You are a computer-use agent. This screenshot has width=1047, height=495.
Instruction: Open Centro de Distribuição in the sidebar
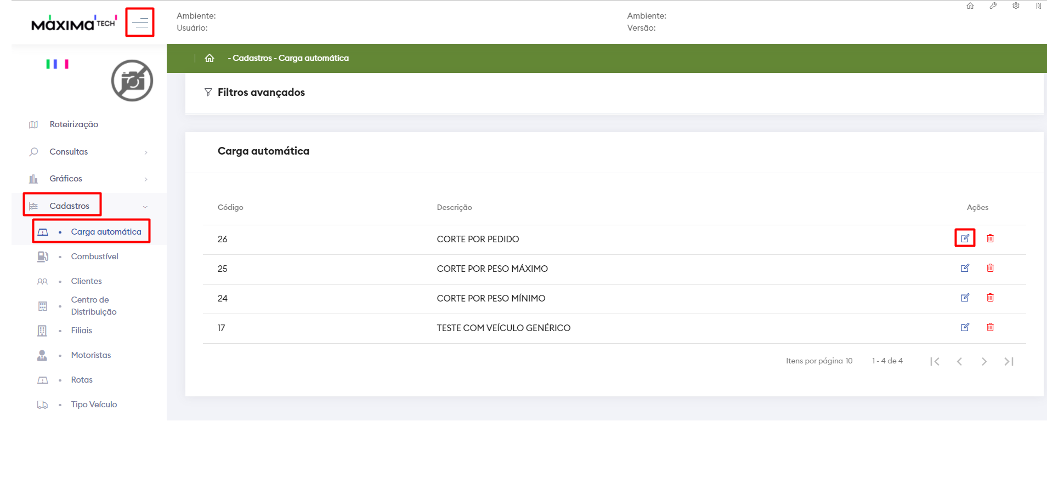click(x=94, y=306)
